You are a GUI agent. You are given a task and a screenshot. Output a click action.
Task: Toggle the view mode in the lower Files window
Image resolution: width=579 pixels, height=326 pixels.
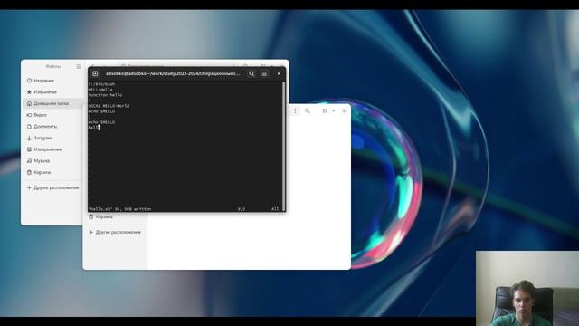tap(325, 110)
